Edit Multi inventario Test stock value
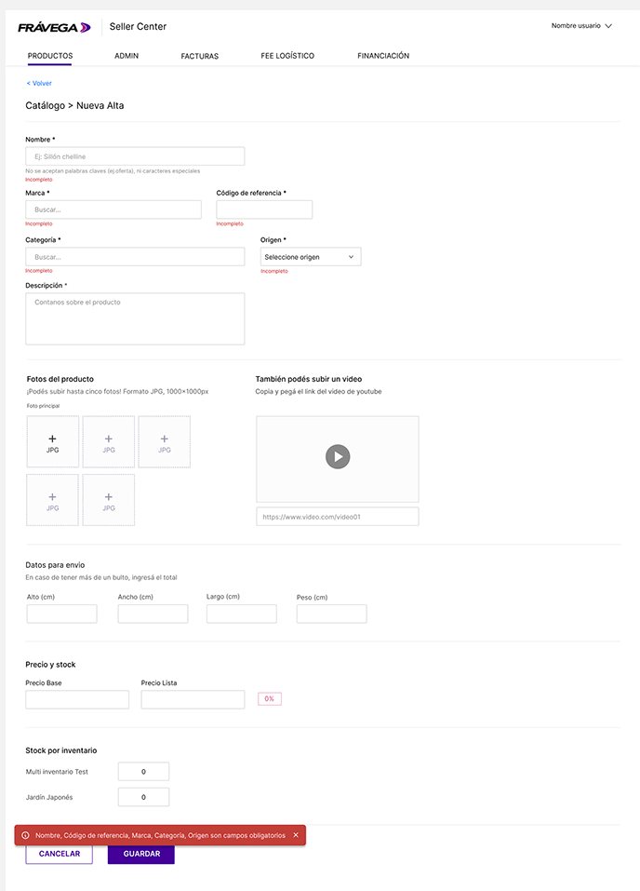The image size is (640, 891). (143, 771)
